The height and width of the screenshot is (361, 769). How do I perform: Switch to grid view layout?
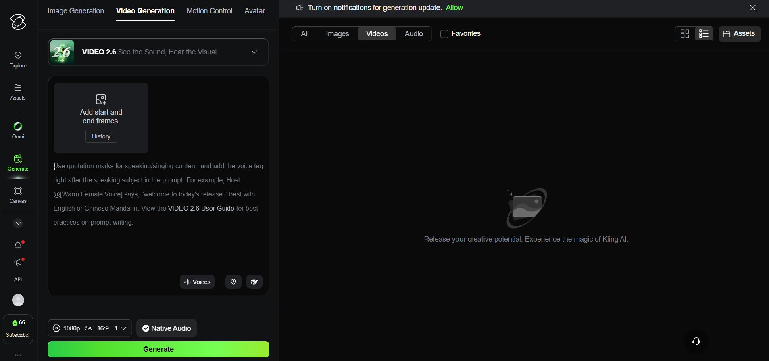[685, 34]
